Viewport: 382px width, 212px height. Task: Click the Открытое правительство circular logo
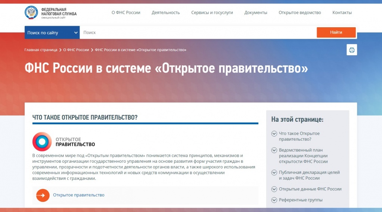pyautogui.click(x=42, y=142)
